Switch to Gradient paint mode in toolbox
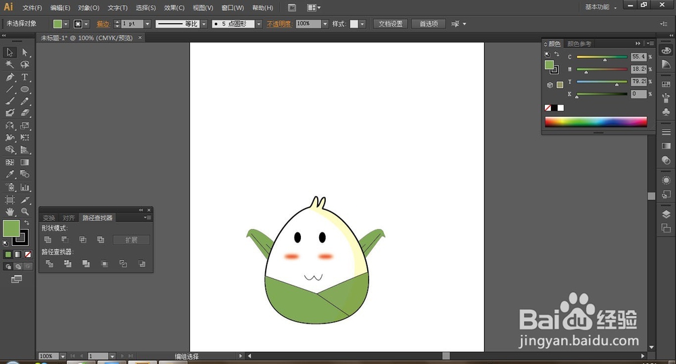Image resolution: width=676 pixels, height=364 pixels. click(18, 255)
